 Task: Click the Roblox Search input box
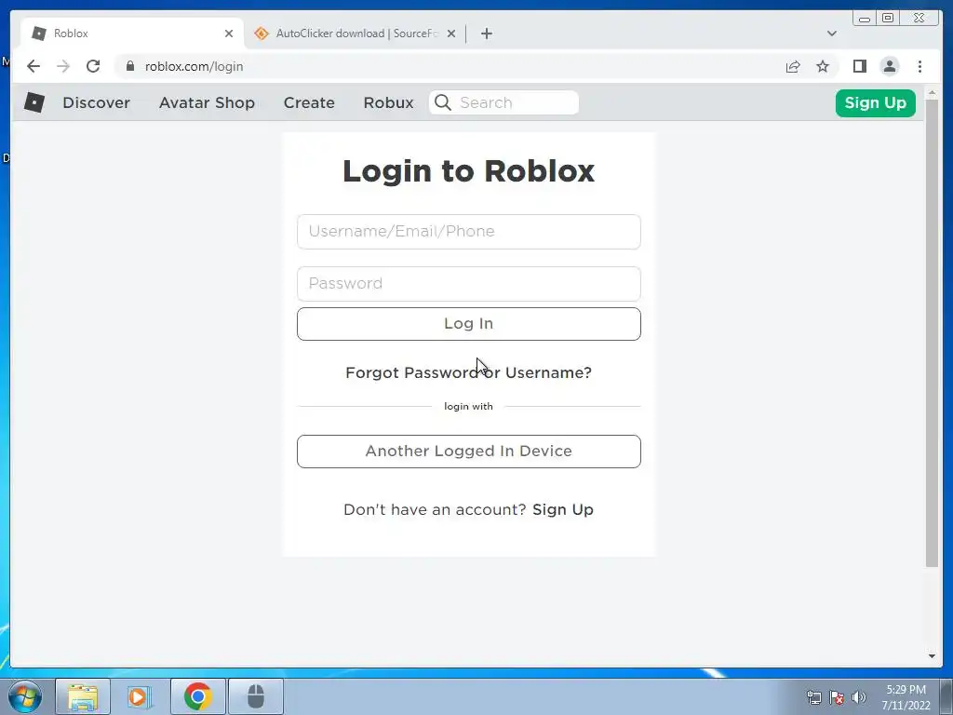[503, 102]
